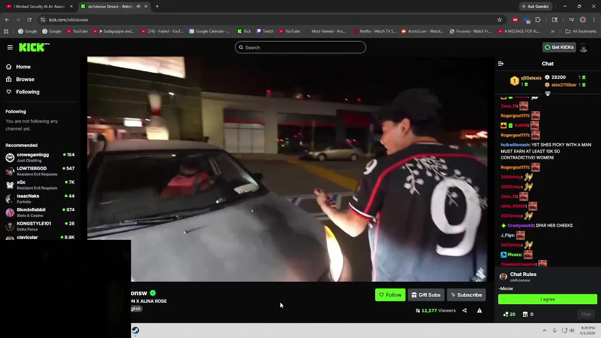Reload the page with refresh icon
The height and width of the screenshot is (338, 601).
[29, 20]
